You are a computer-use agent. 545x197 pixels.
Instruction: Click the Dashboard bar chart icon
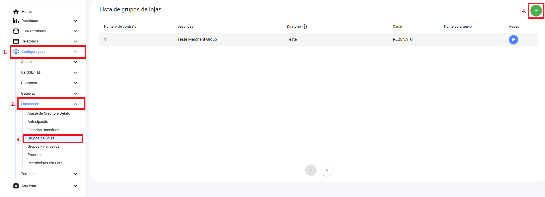16,21
